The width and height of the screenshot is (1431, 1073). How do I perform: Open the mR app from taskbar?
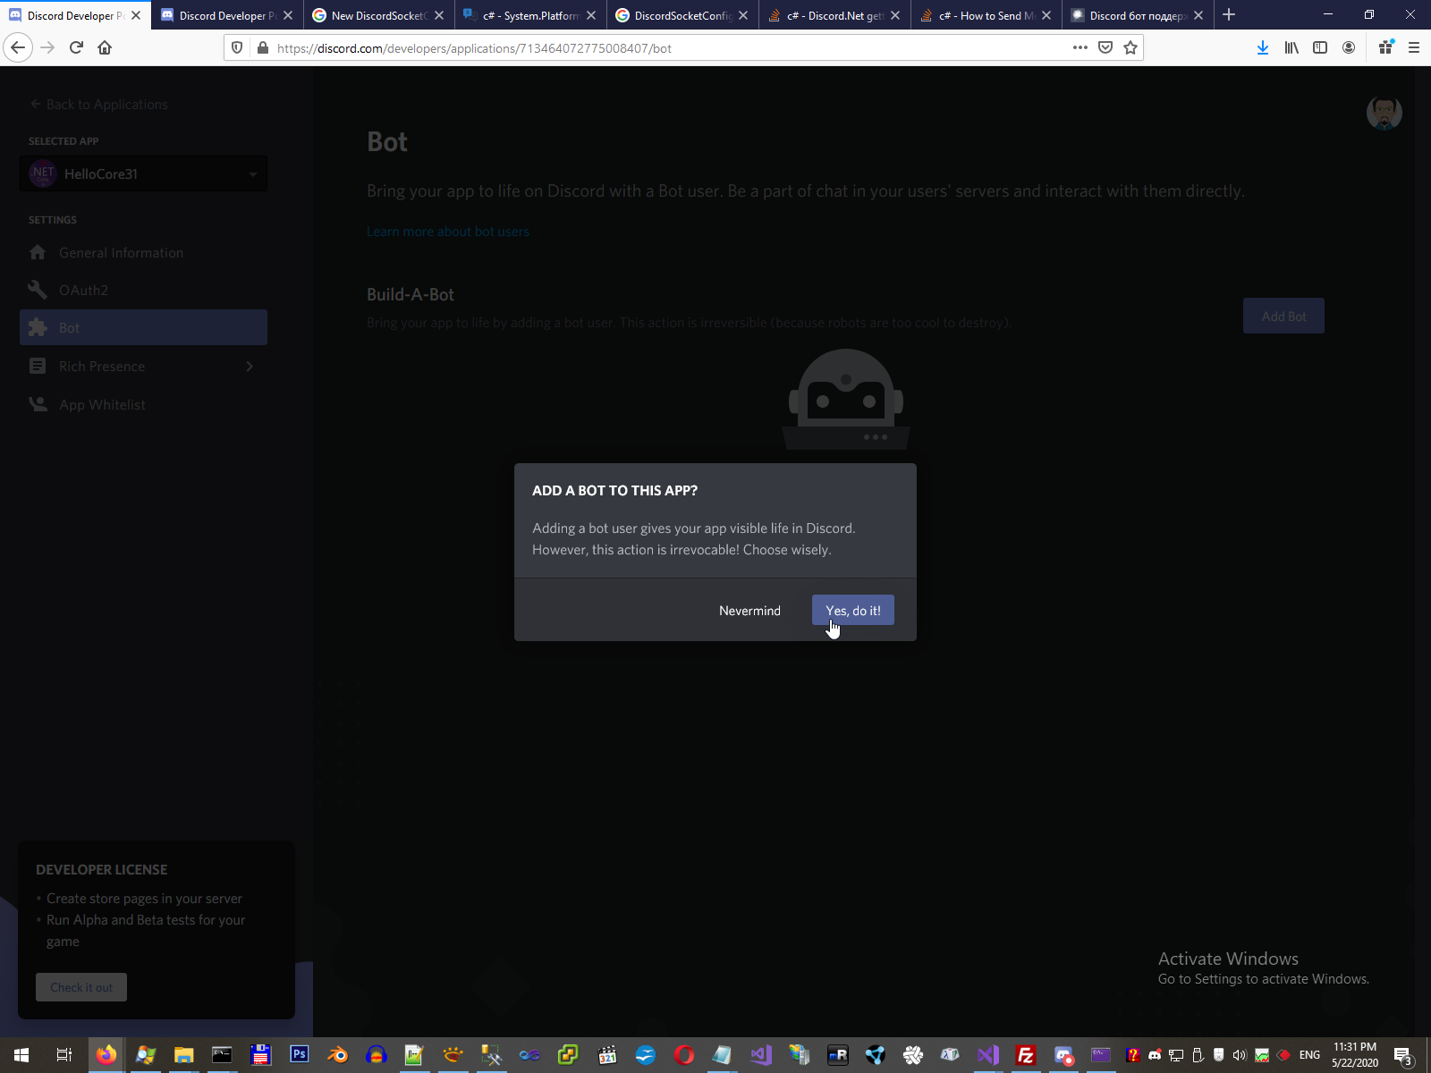838,1055
